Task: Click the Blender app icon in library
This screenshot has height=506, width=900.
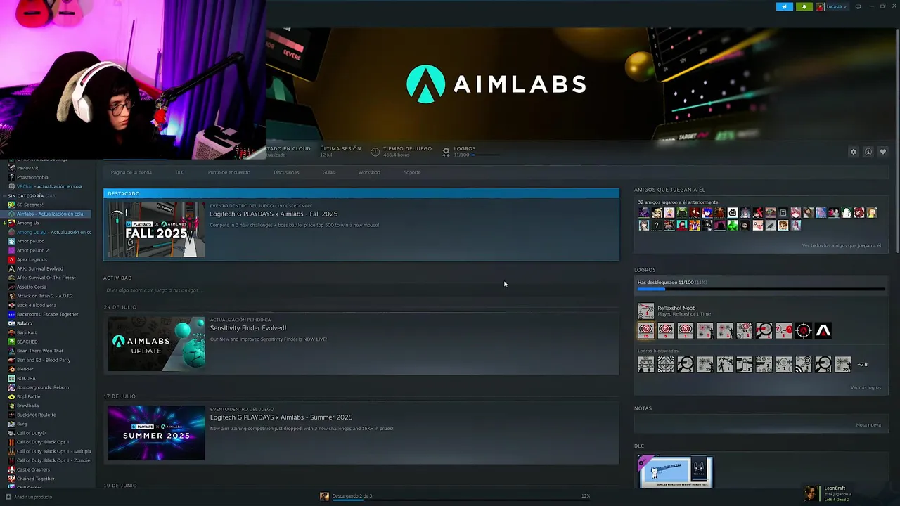Action: pos(11,369)
